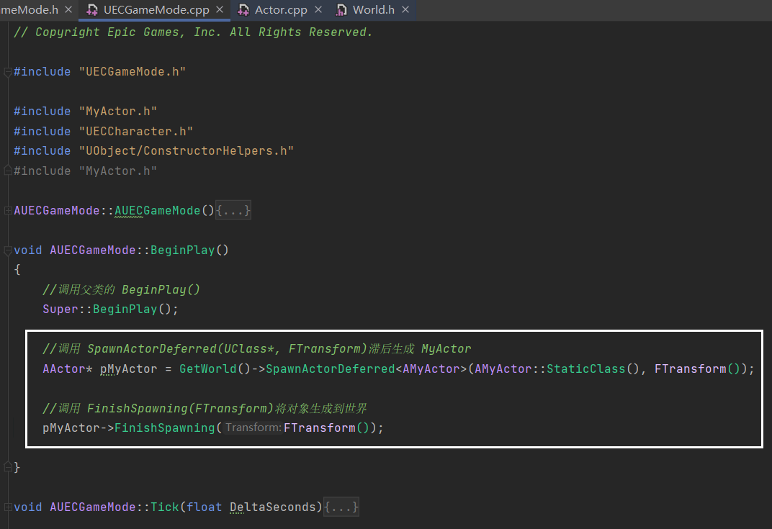Viewport: 772px width, 529px height.
Task: Click the pMyActor variable declaration
Action: point(128,369)
